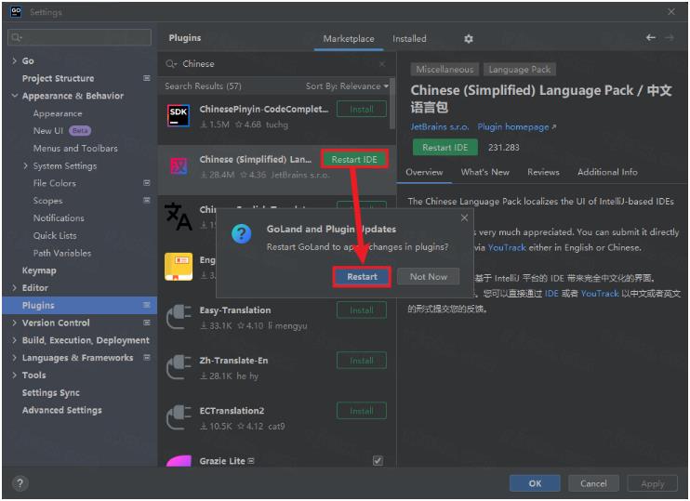Image resolution: width=690 pixels, height=501 pixels.
Task: Click the plugin search field containing Chinese
Action: [277, 64]
